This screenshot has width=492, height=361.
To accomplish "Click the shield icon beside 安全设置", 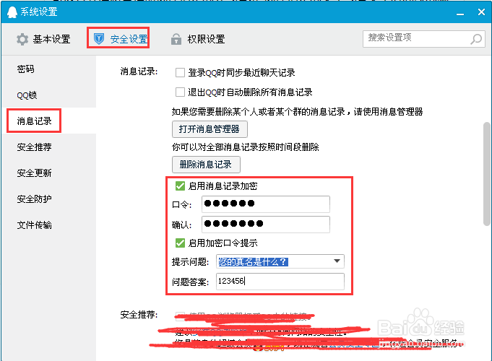I will coord(99,39).
